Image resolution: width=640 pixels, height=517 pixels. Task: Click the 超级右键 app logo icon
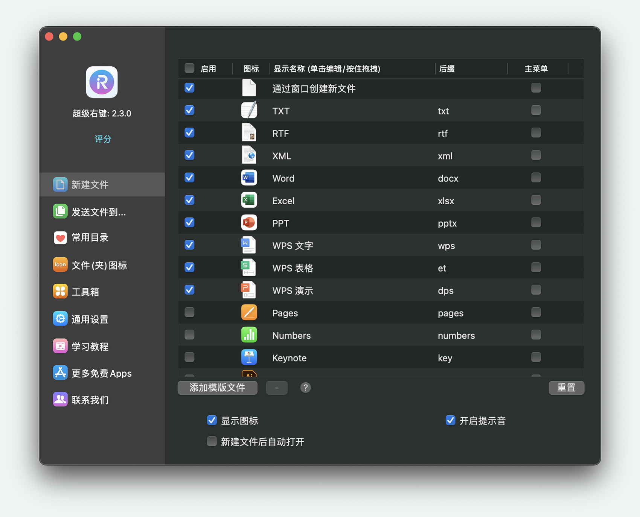(102, 82)
